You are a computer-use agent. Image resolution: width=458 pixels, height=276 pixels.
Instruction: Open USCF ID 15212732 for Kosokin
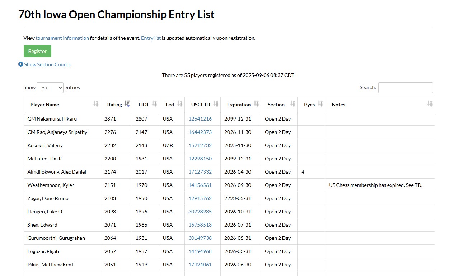click(200, 145)
